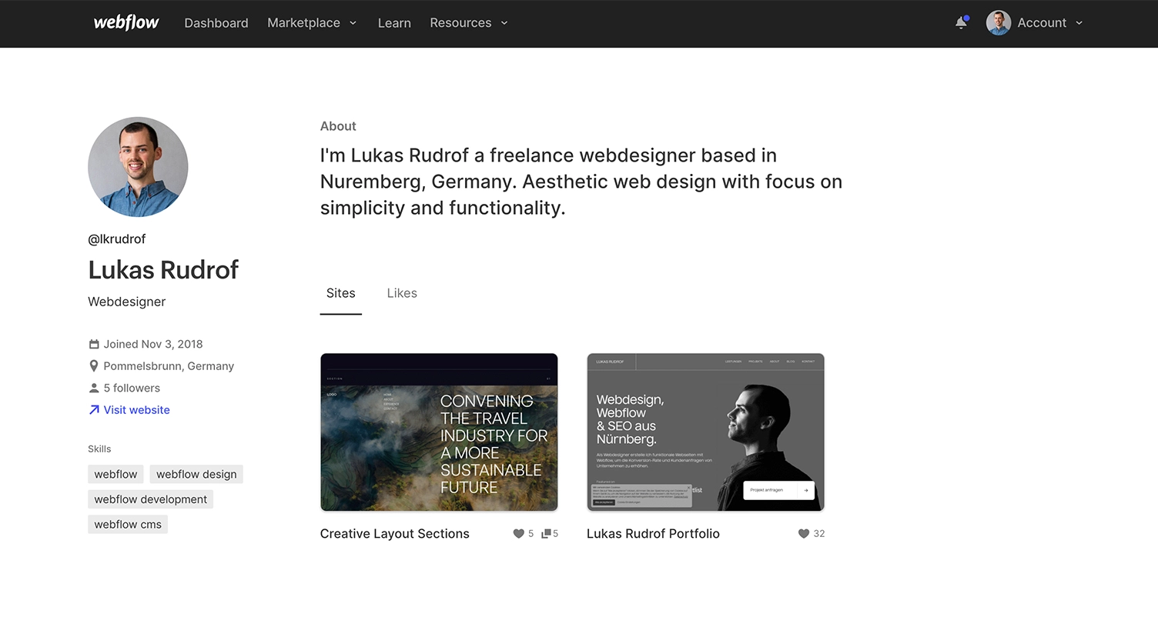Open the Creative Layout Sections thumbnail
The height and width of the screenshot is (617, 1158).
pyautogui.click(x=439, y=432)
